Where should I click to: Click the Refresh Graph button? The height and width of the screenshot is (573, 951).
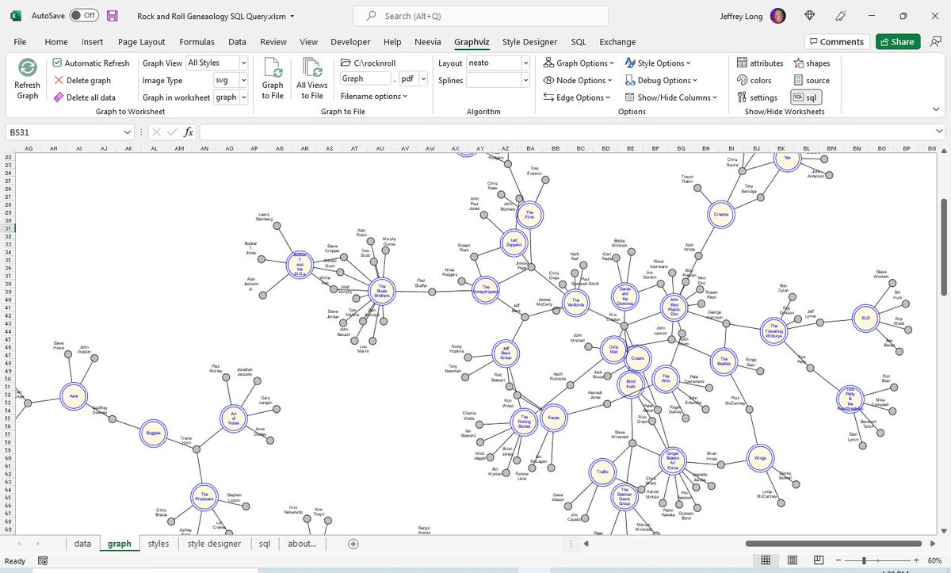pos(27,78)
